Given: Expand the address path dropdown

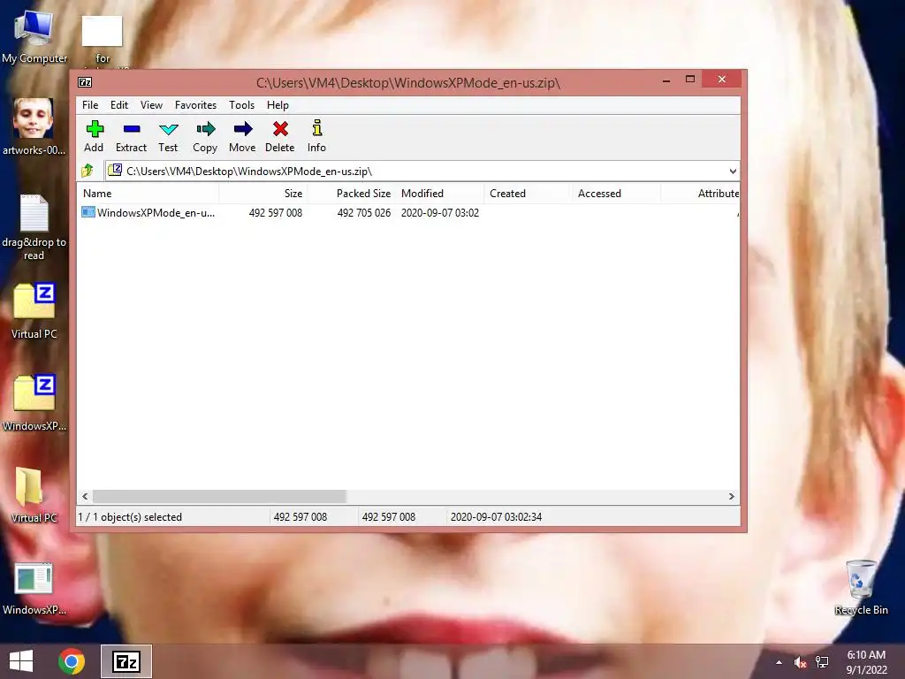Looking at the screenshot, I should [733, 171].
